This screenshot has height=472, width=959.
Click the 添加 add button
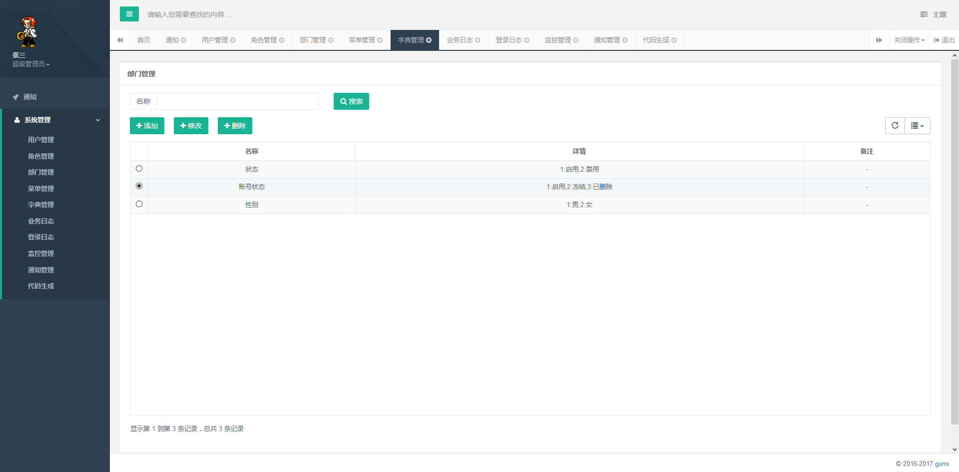pyautogui.click(x=147, y=126)
